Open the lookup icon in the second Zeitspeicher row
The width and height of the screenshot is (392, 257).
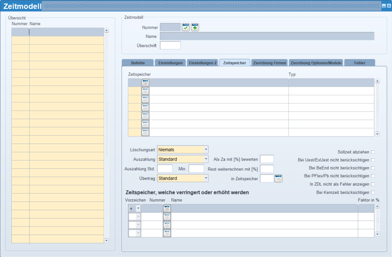tap(145, 91)
